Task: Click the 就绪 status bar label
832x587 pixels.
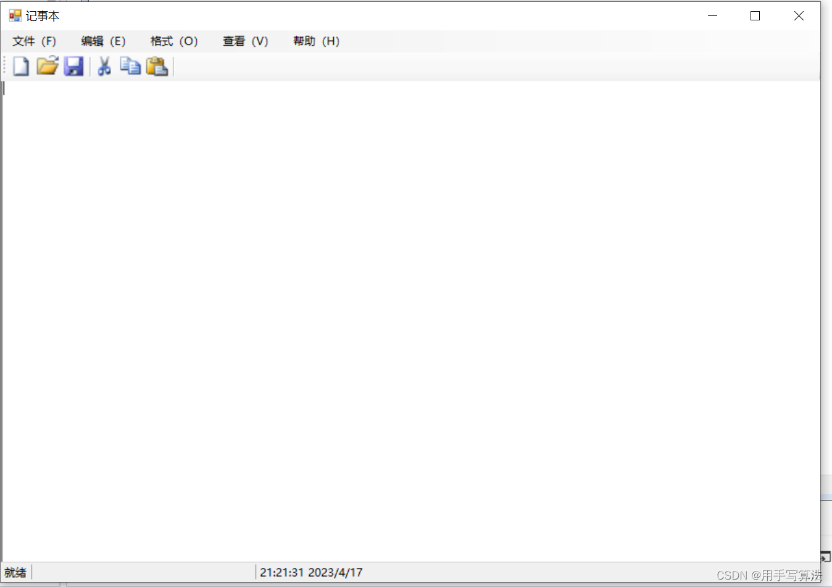Action: tap(15, 573)
